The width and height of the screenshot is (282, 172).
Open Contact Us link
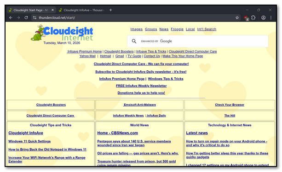[x=152, y=56]
